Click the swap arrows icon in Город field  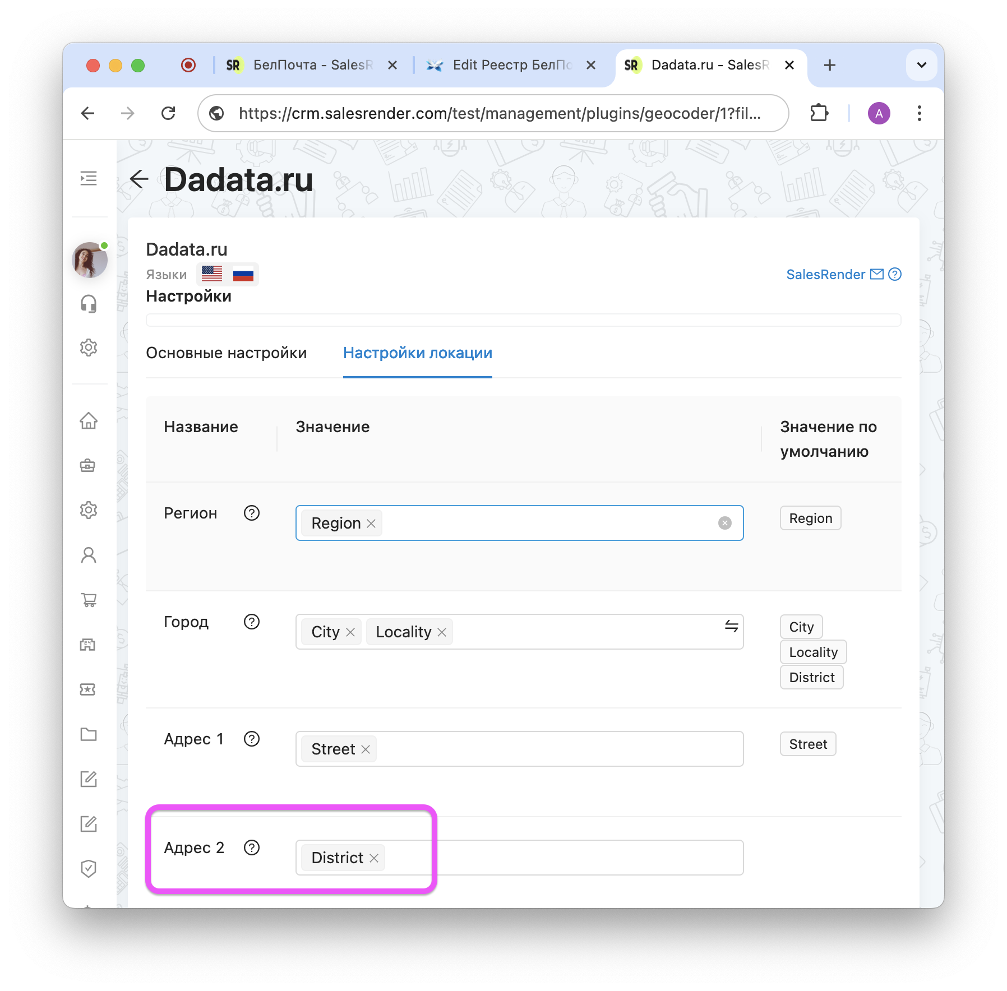click(x=731, y=626)
